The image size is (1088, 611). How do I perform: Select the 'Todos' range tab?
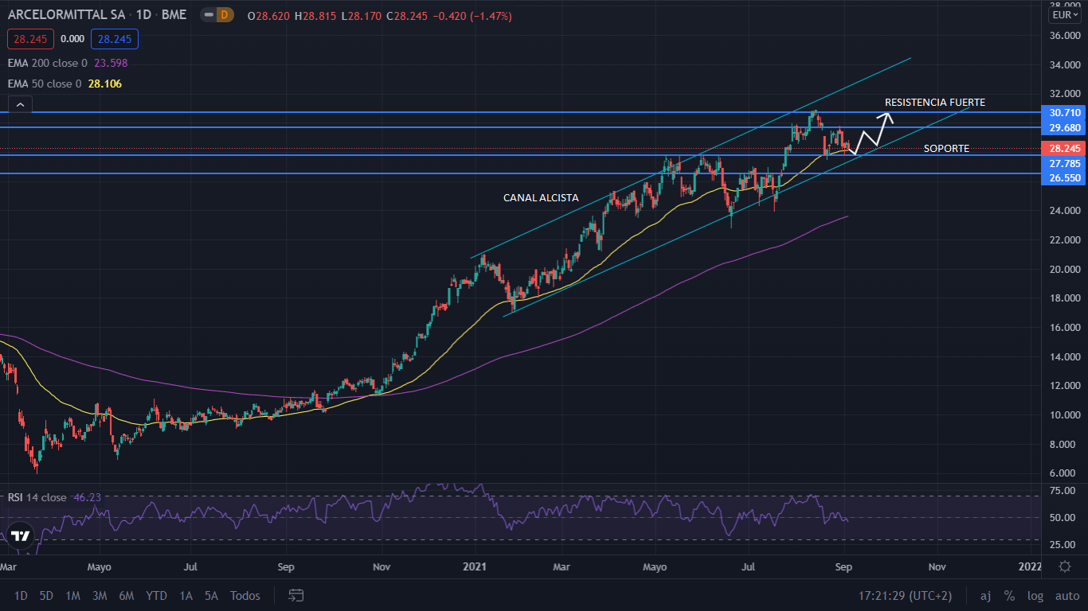(x=245, y=595)
